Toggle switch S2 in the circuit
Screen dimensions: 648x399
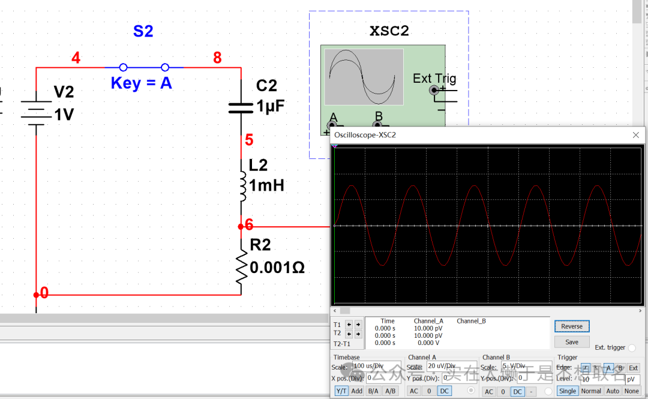(144, 67)
